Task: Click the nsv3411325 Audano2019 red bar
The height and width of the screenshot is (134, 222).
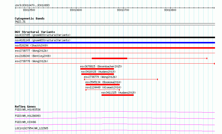Action: (117, 95)
